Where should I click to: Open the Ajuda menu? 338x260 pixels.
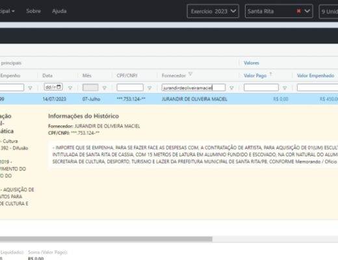[59, 11]
